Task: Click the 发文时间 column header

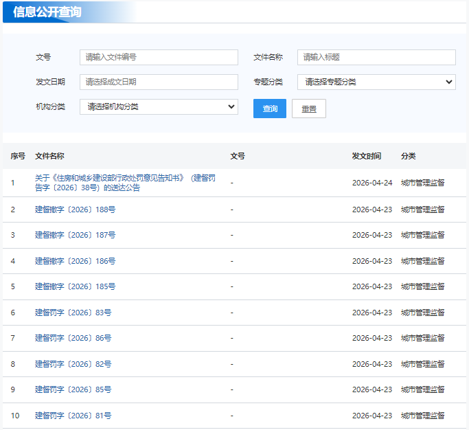Action: 367,156
